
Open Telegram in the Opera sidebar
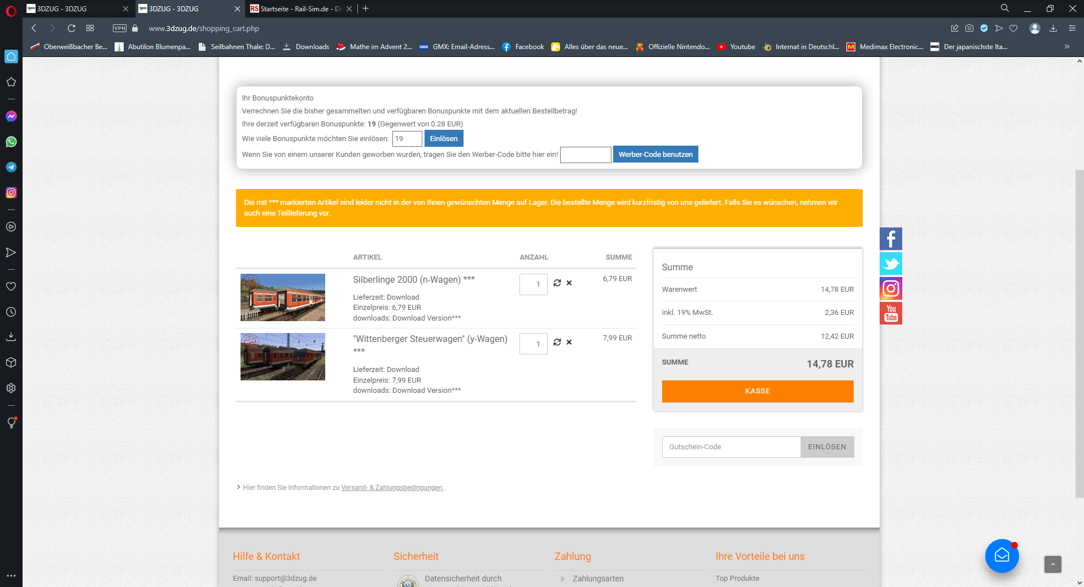pos(11,167)
